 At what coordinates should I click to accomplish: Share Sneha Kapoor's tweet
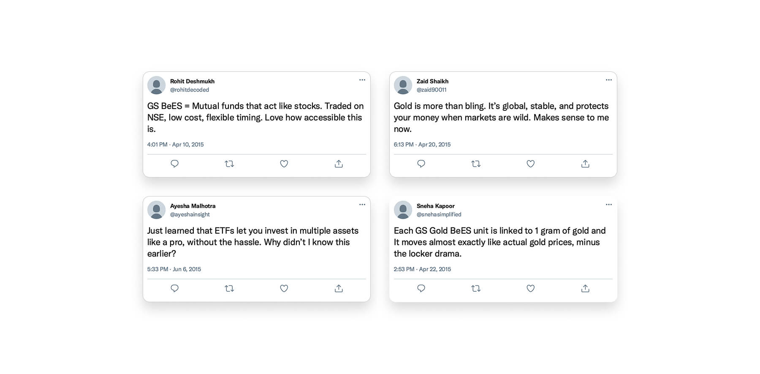tap(585, 288)
